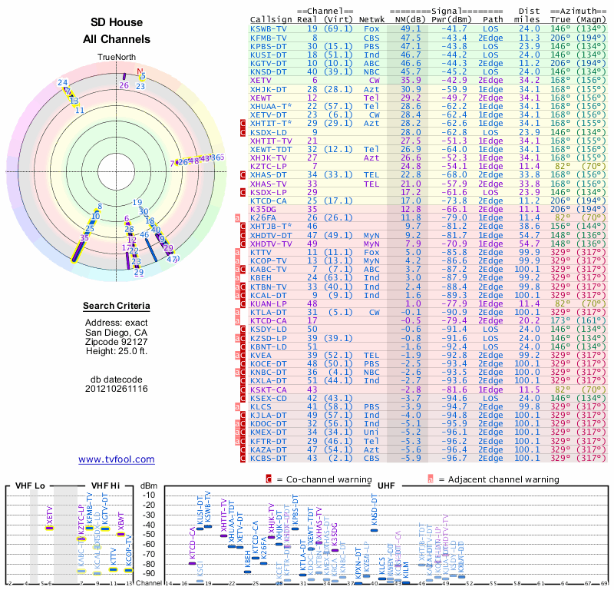Open the www.tvfool.com link

116,459
